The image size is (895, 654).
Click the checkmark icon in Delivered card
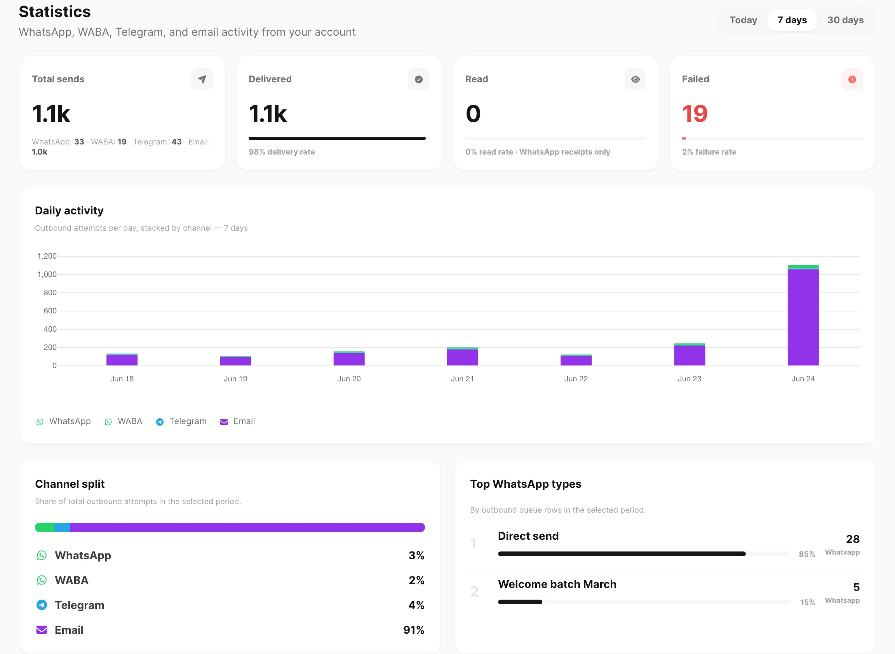coord(419,79)
